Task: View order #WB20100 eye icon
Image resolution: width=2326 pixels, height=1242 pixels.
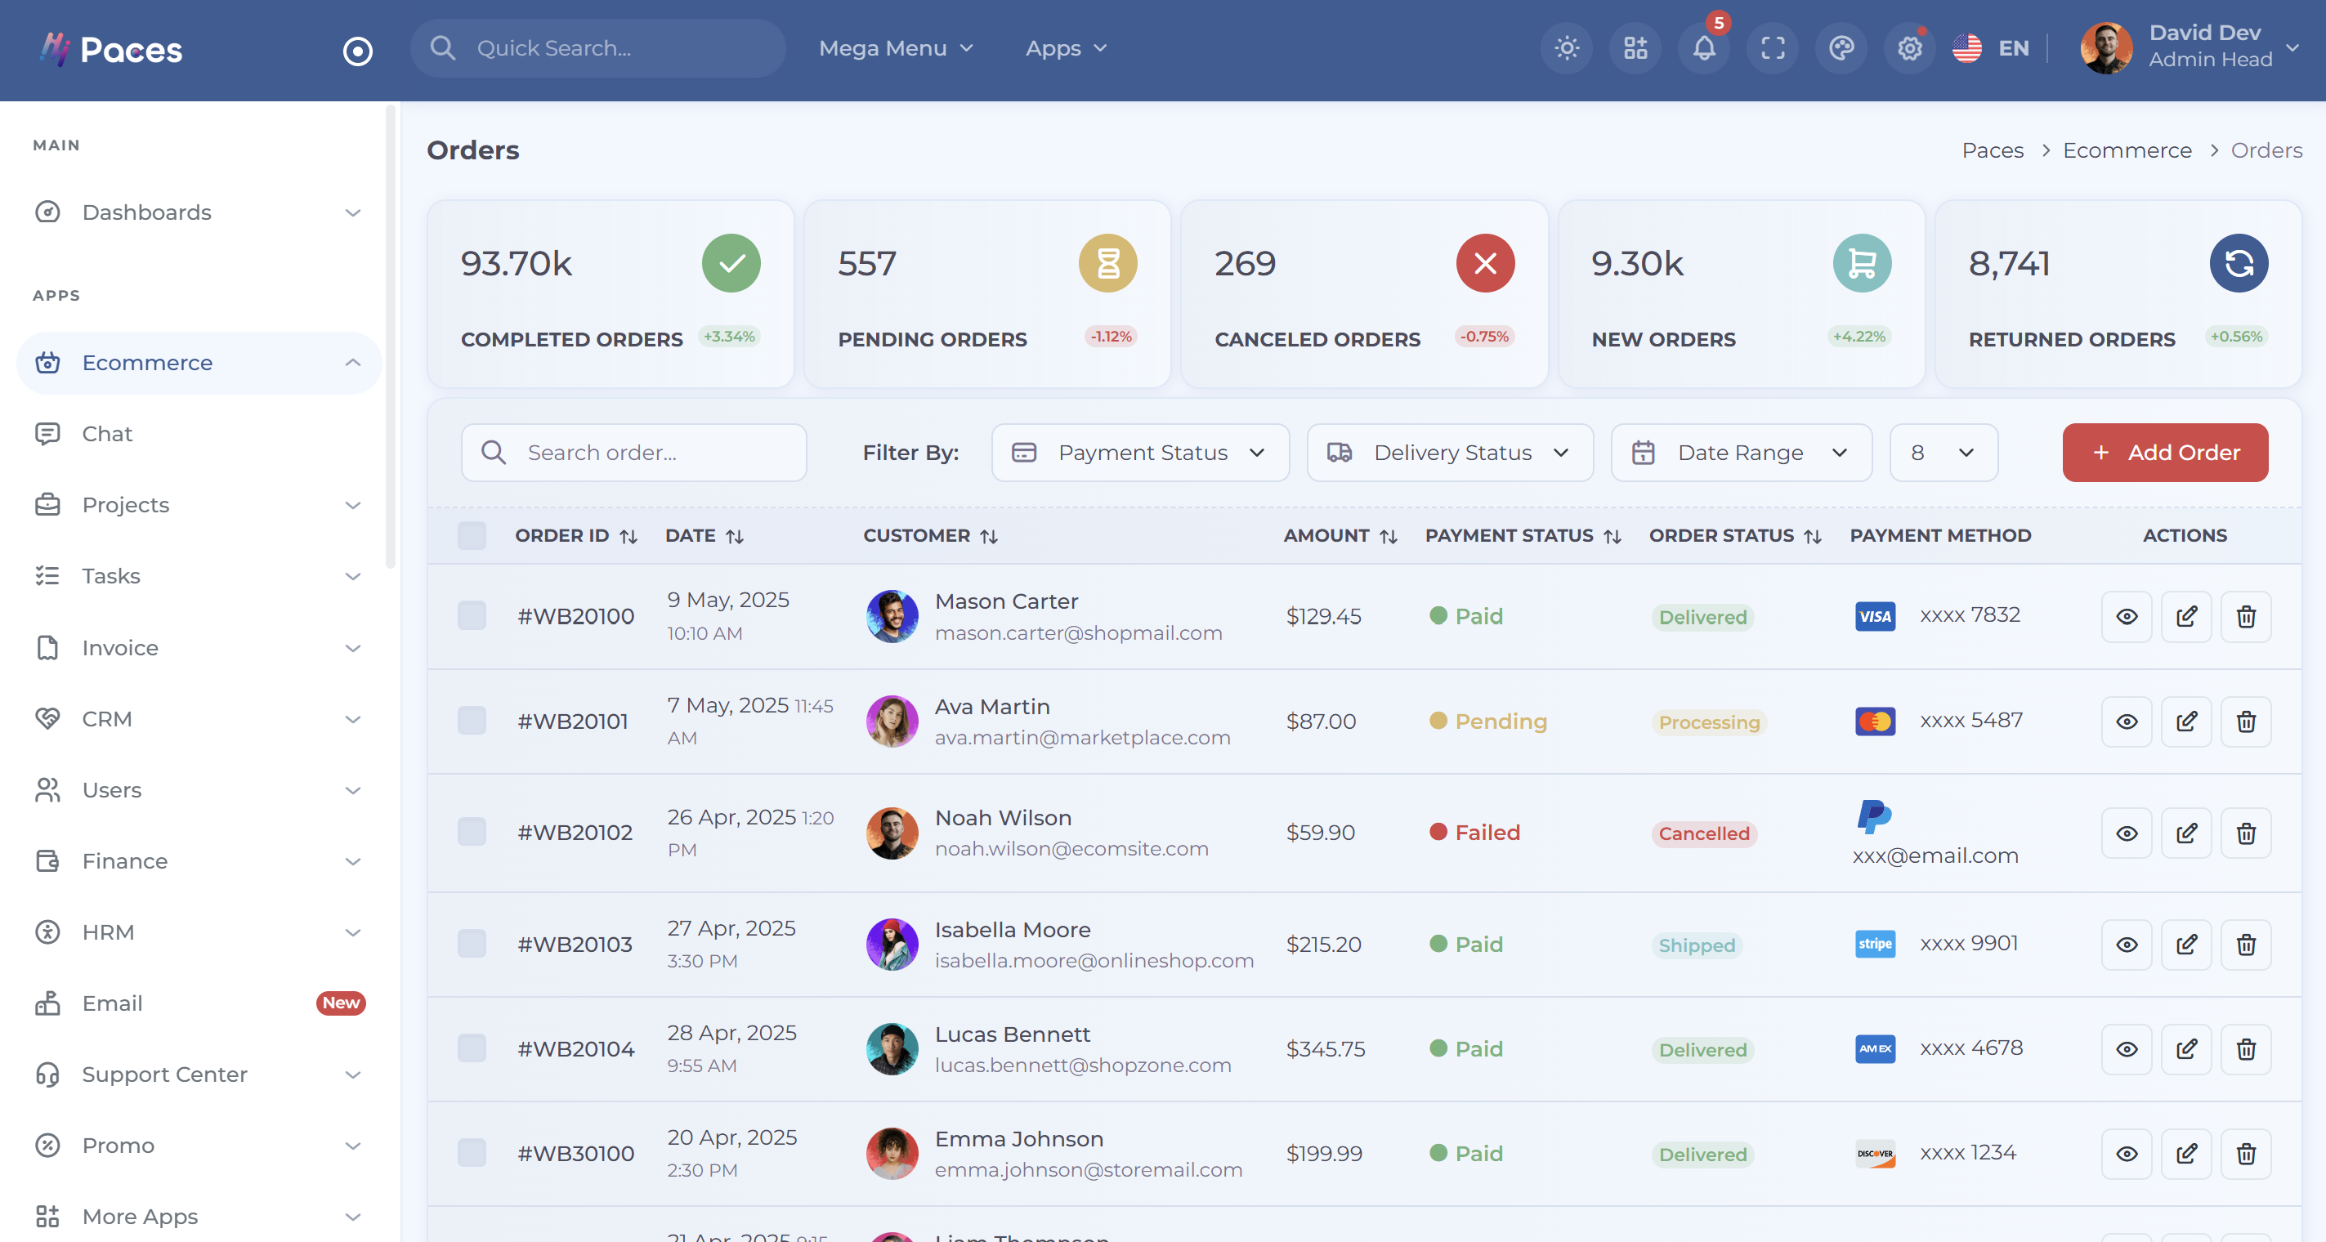Action: tap(2127, 616)
